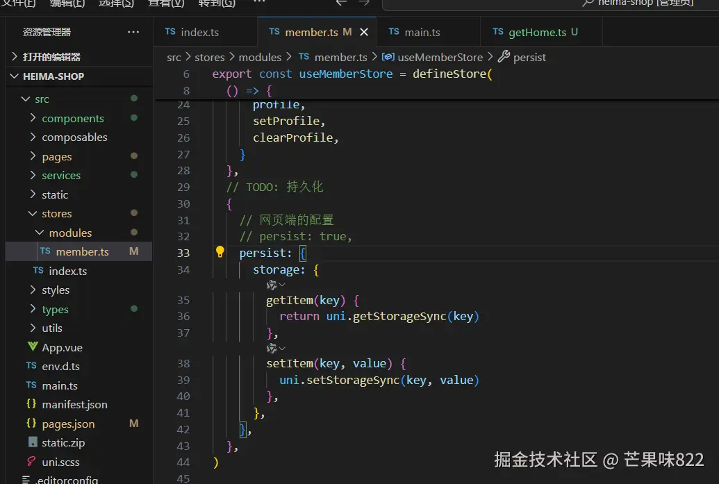Click the stores breadcrumb segment

tap(210, 58)
